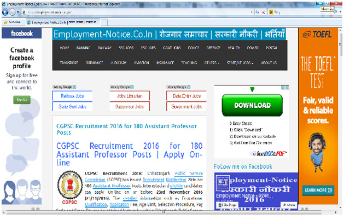The width and height of the screenshot is (350, 219).
Task: Click the Government Jobs ad link
Action: (186, 107)
